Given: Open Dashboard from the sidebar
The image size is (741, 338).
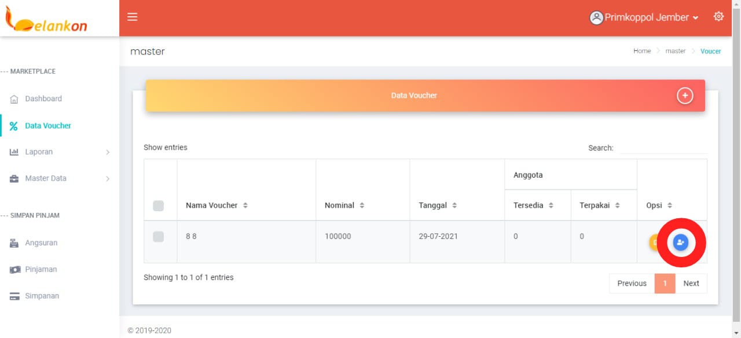Looking at the screenshot, I should (43, 99).
